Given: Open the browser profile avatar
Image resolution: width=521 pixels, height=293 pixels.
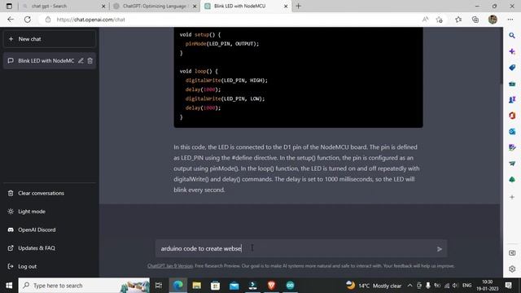Looking at the screenshot, I should pos(493,20).
